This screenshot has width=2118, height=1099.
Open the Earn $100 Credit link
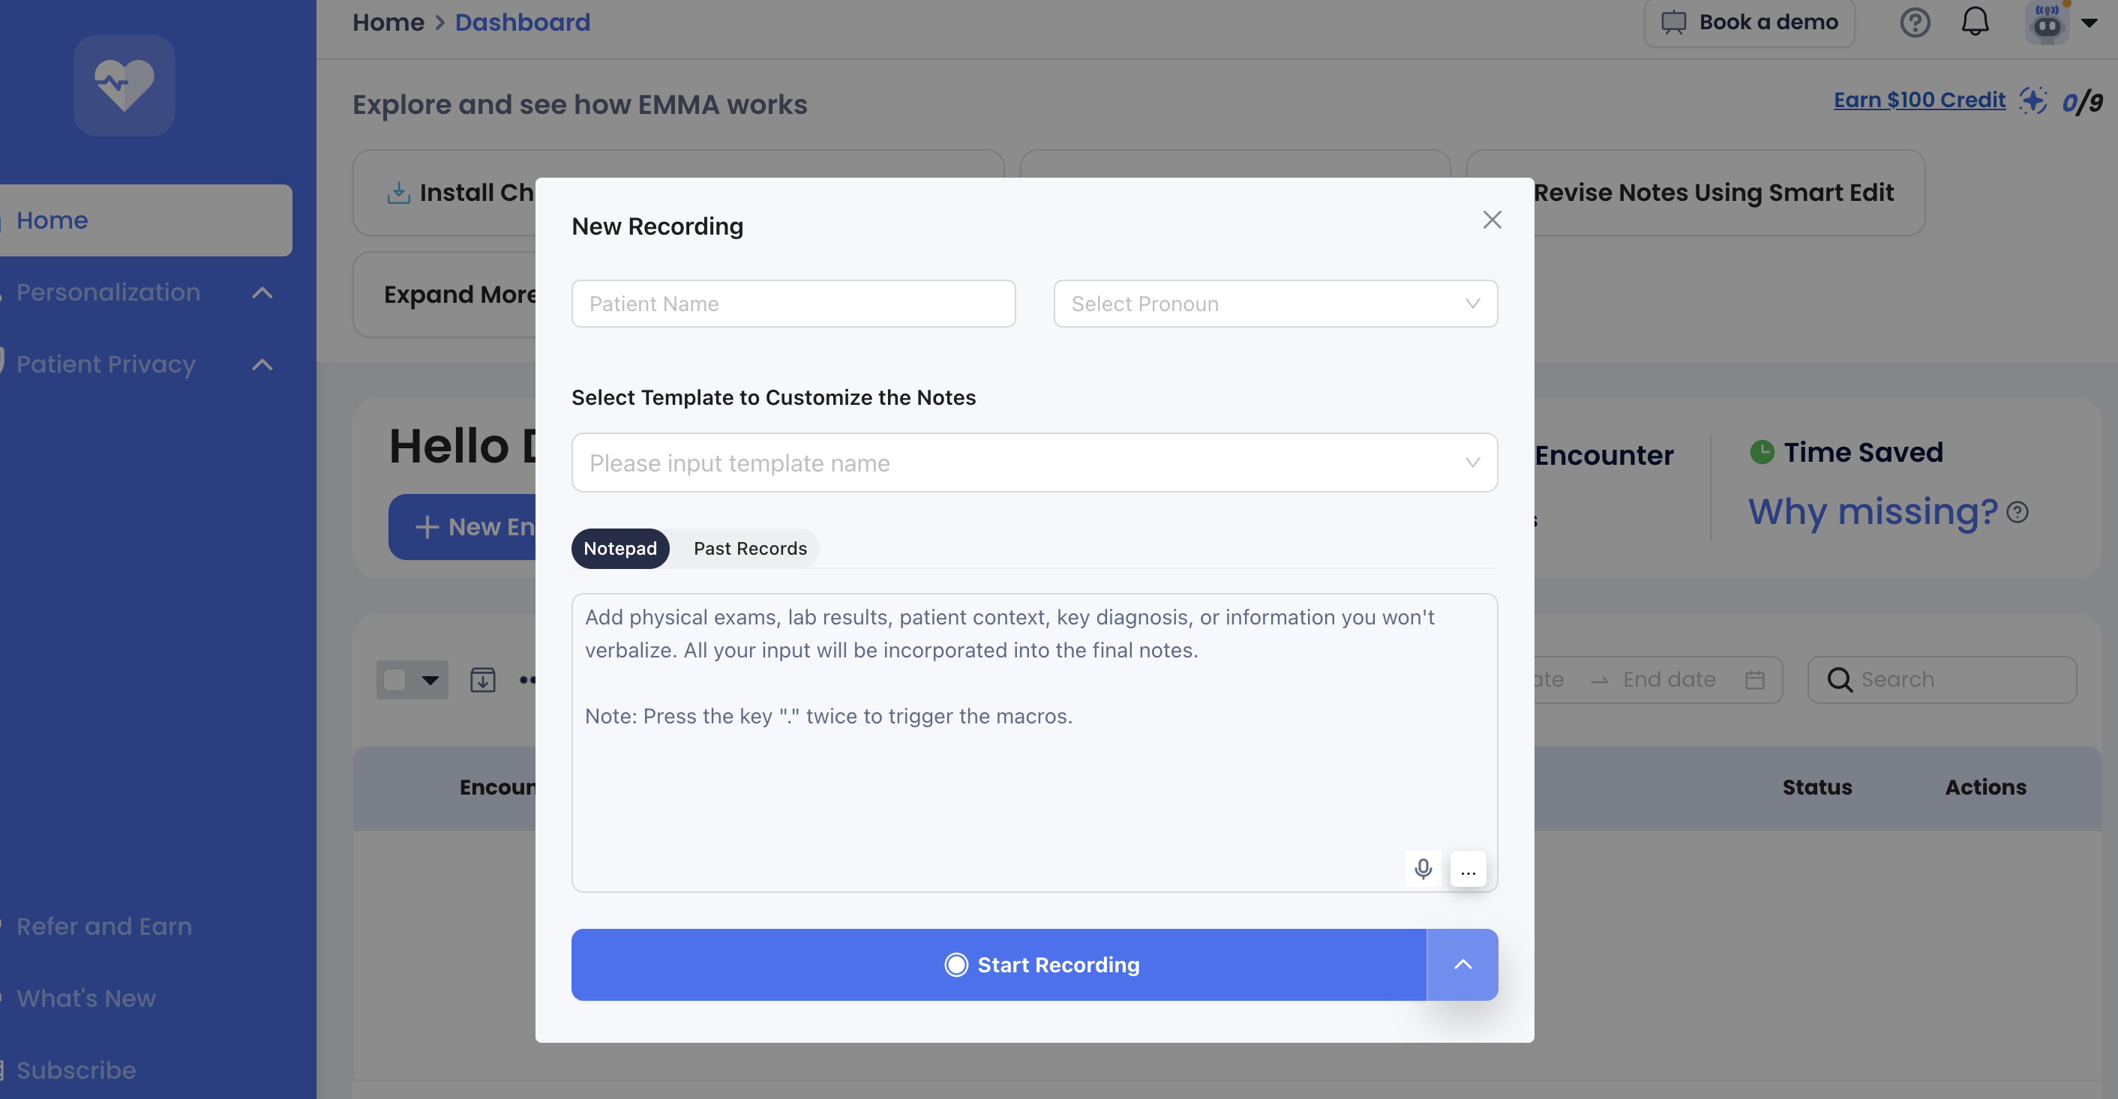pyautogui.click(x=1919, y=100)
